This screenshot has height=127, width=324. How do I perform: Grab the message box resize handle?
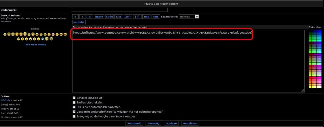[x=303, y=91]
